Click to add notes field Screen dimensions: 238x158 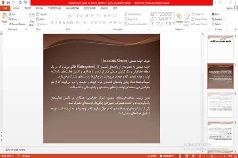[x=15, y=150]
